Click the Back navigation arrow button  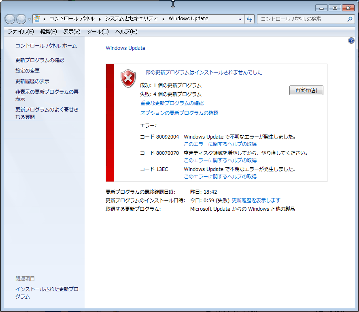[10, 19]
